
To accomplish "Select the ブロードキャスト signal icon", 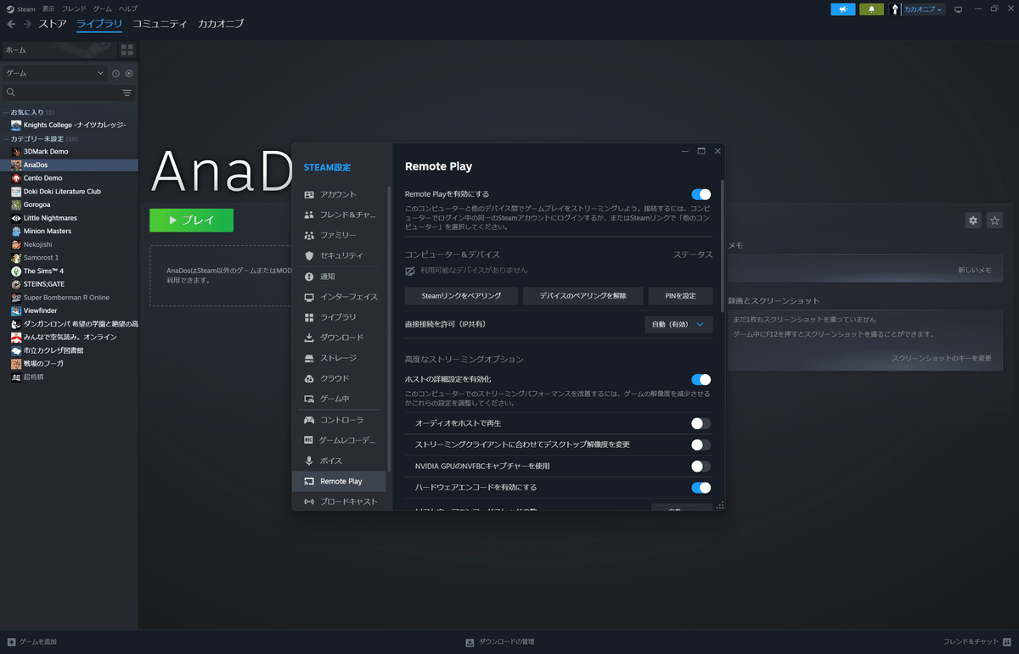I will [309, 501].
